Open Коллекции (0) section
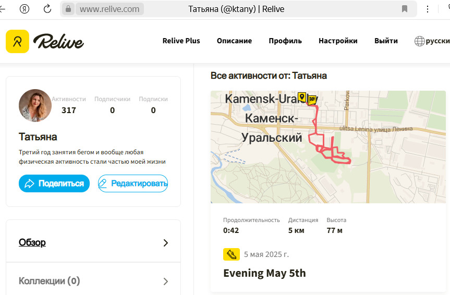The image size is (450, 295). 50,280
